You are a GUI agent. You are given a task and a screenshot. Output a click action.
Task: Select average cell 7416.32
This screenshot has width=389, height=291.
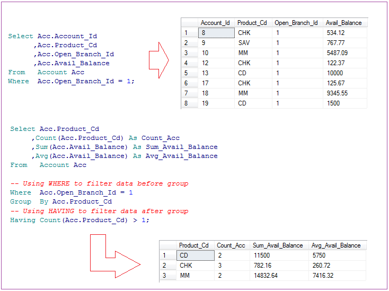pos(338,276)
